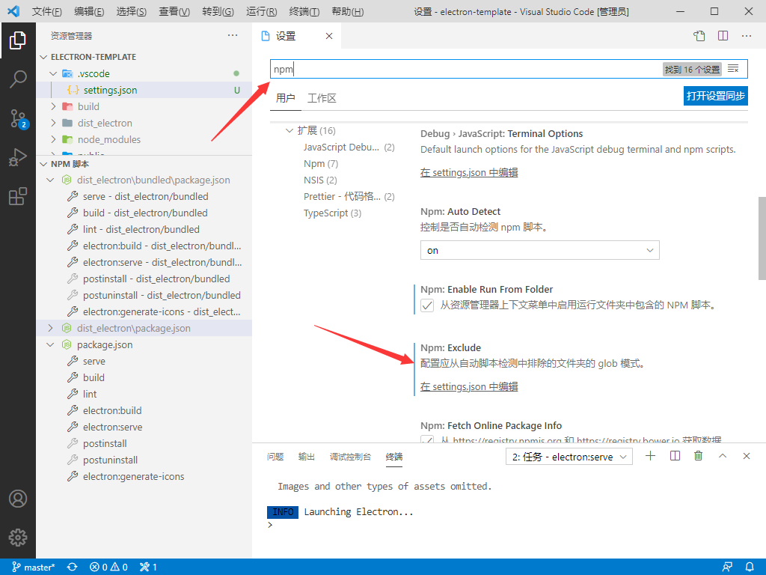Open errors and warnings status indicator
Image resolution: width=766 pixels, height=575 pixels.
[x=109, y=568]
